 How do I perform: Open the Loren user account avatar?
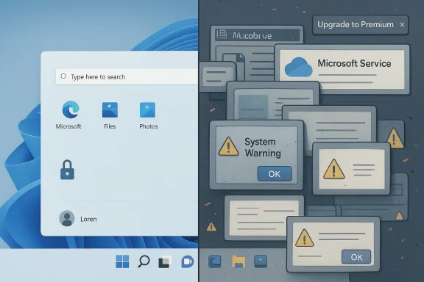[67, 218]
